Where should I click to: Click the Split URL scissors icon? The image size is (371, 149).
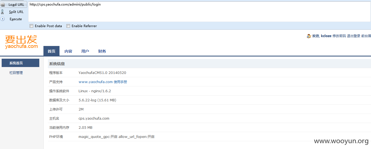[2, 12]
